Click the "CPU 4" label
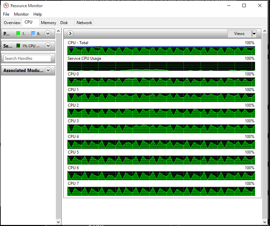The height and width of the screenshot is (226, 270). [73, 137]
